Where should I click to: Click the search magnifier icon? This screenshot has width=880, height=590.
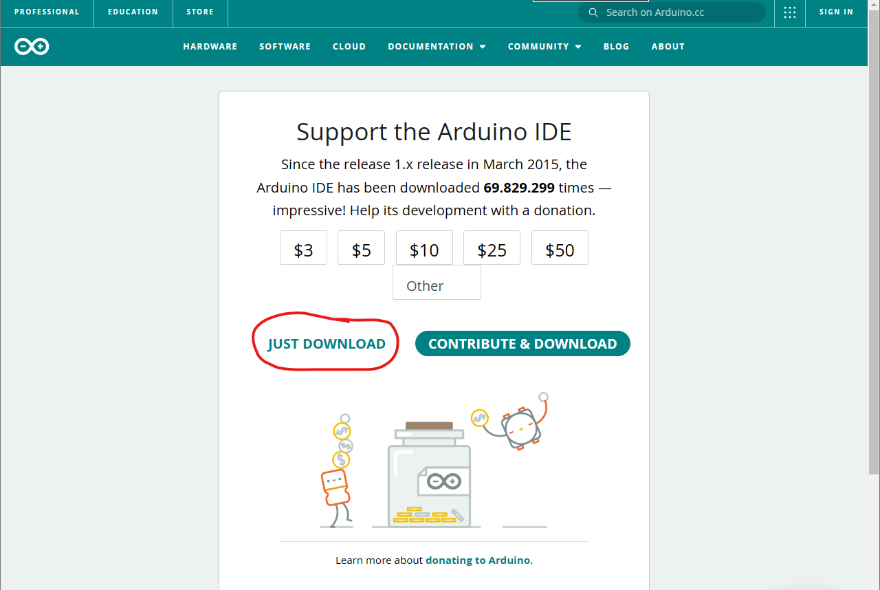pos(593,12)
